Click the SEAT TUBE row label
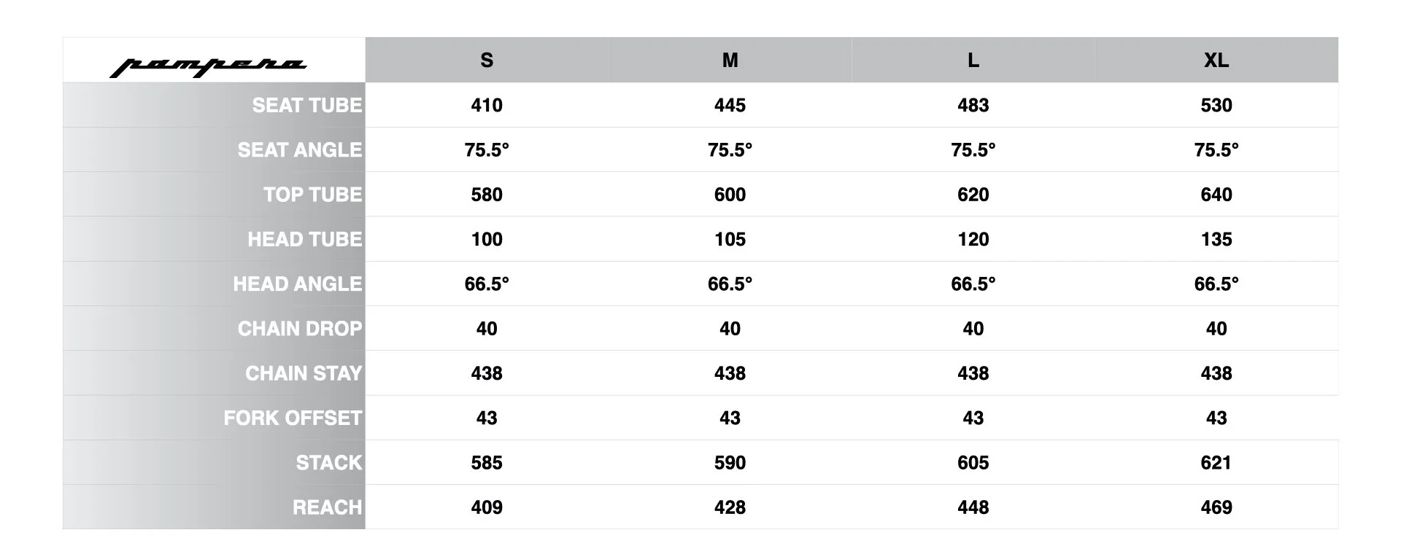1401x554 pixels. (x=307, y=105)
